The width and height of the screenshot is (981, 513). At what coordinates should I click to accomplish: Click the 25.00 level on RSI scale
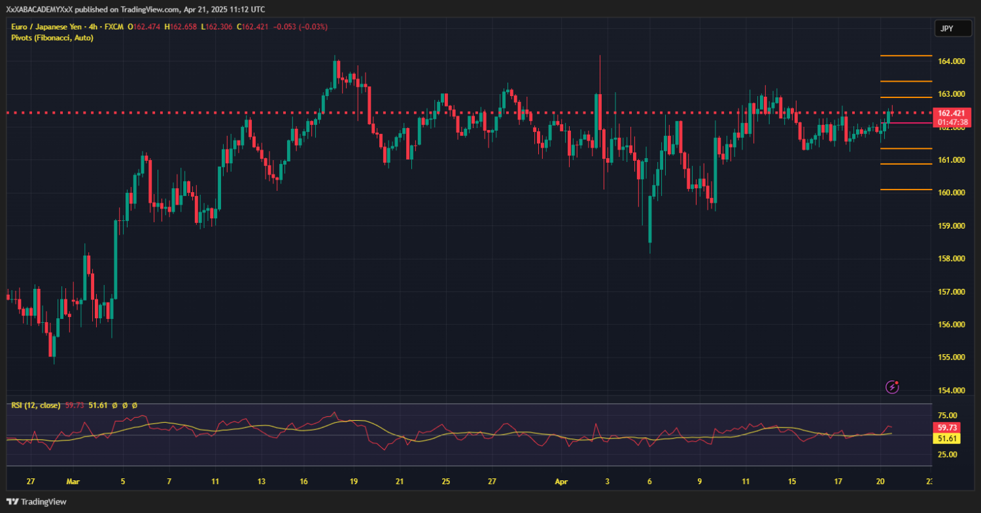point(948,455)
